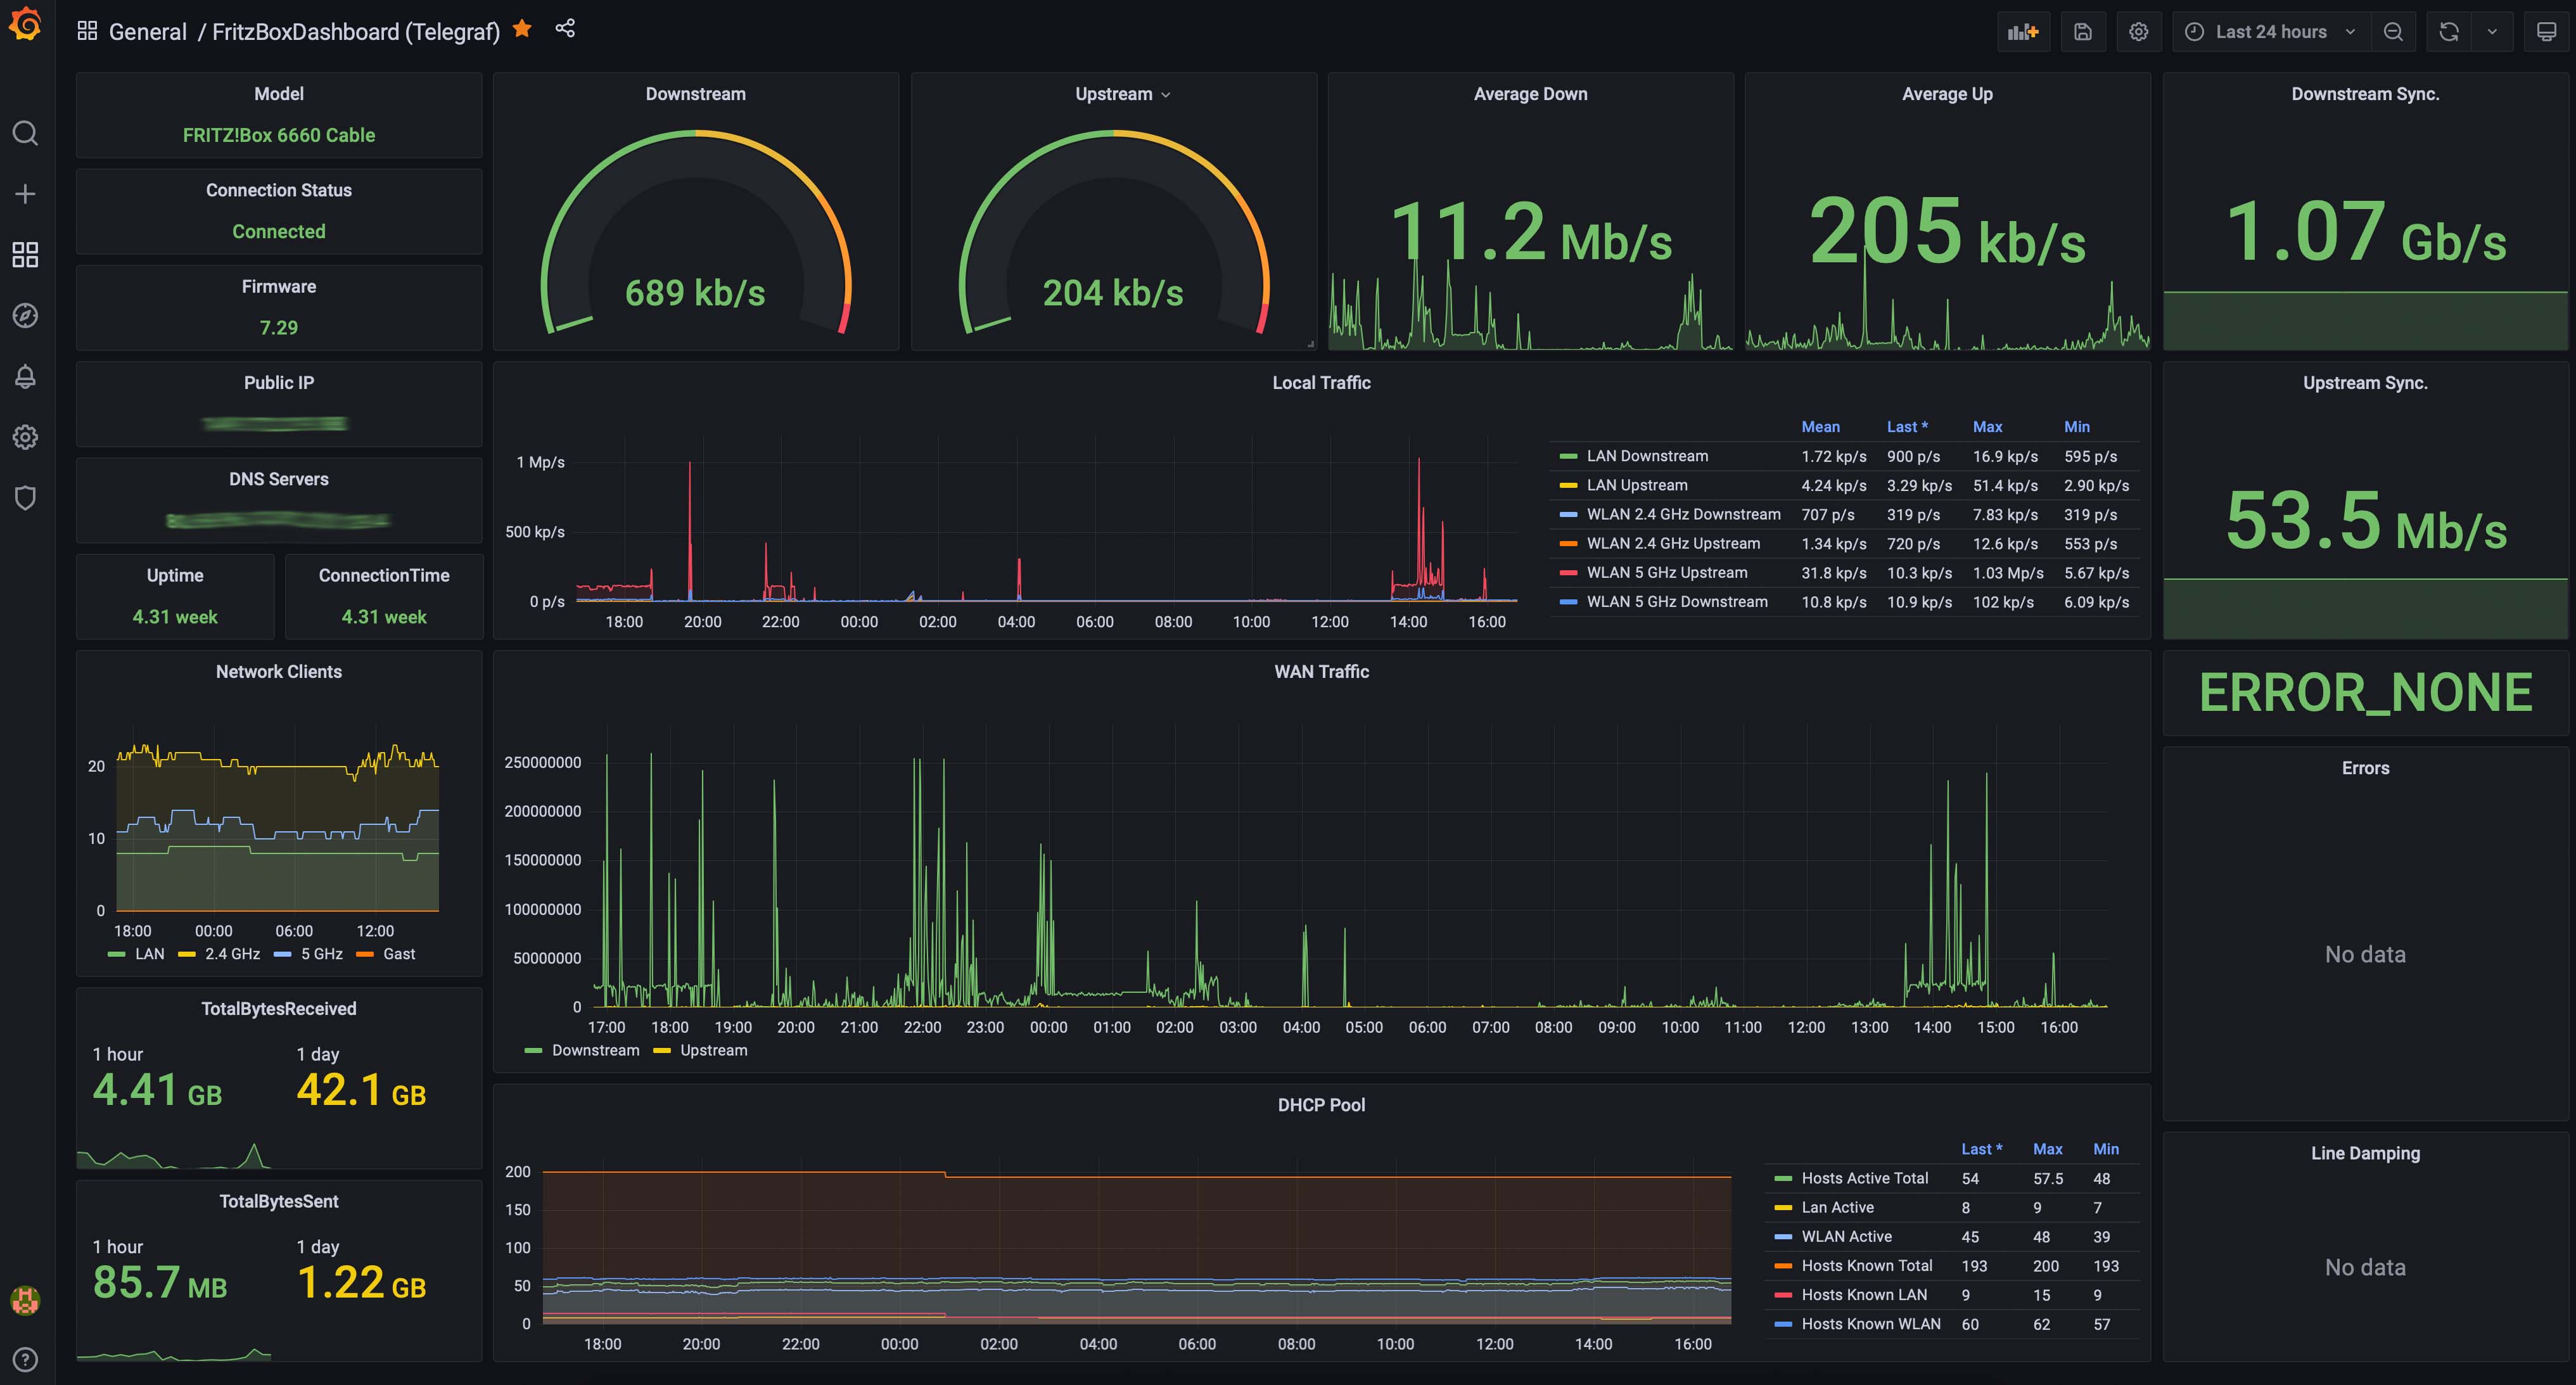Zoom out the time range
Image resolution: width=2576 pixels, height=1385 pixels.
tap(2394, 31)
